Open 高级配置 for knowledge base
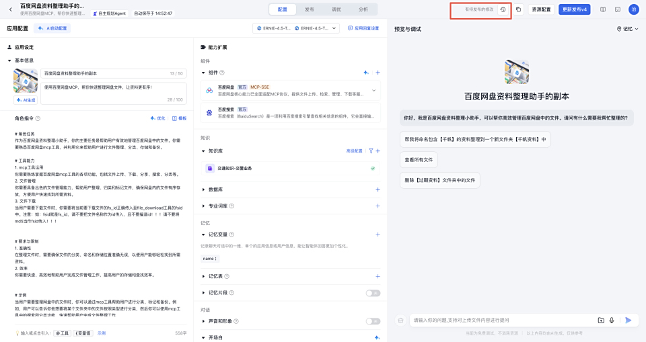This screenshot has height=342, width=646. pyautogui.click(x=355, y=151)
